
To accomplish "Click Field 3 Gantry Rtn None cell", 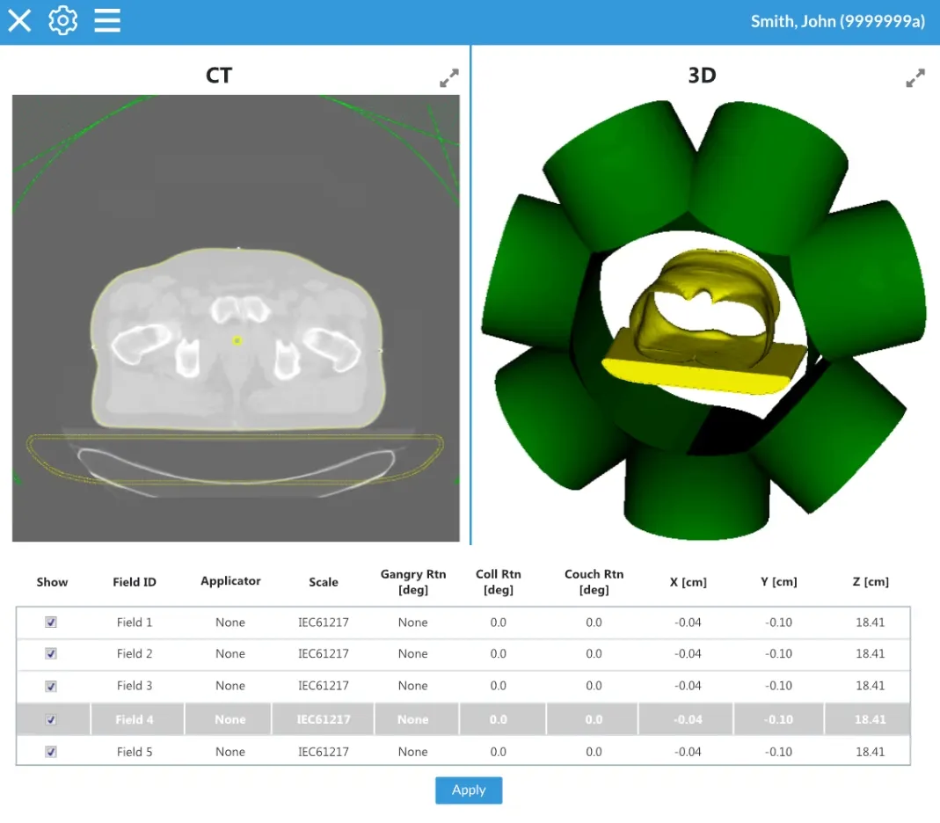I will coord(413,685).
